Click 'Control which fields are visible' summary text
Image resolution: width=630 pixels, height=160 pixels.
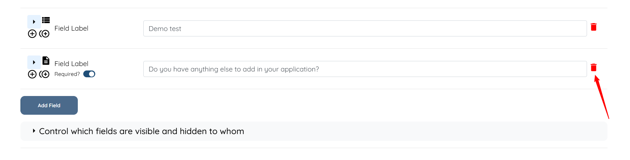click(141, 131)
